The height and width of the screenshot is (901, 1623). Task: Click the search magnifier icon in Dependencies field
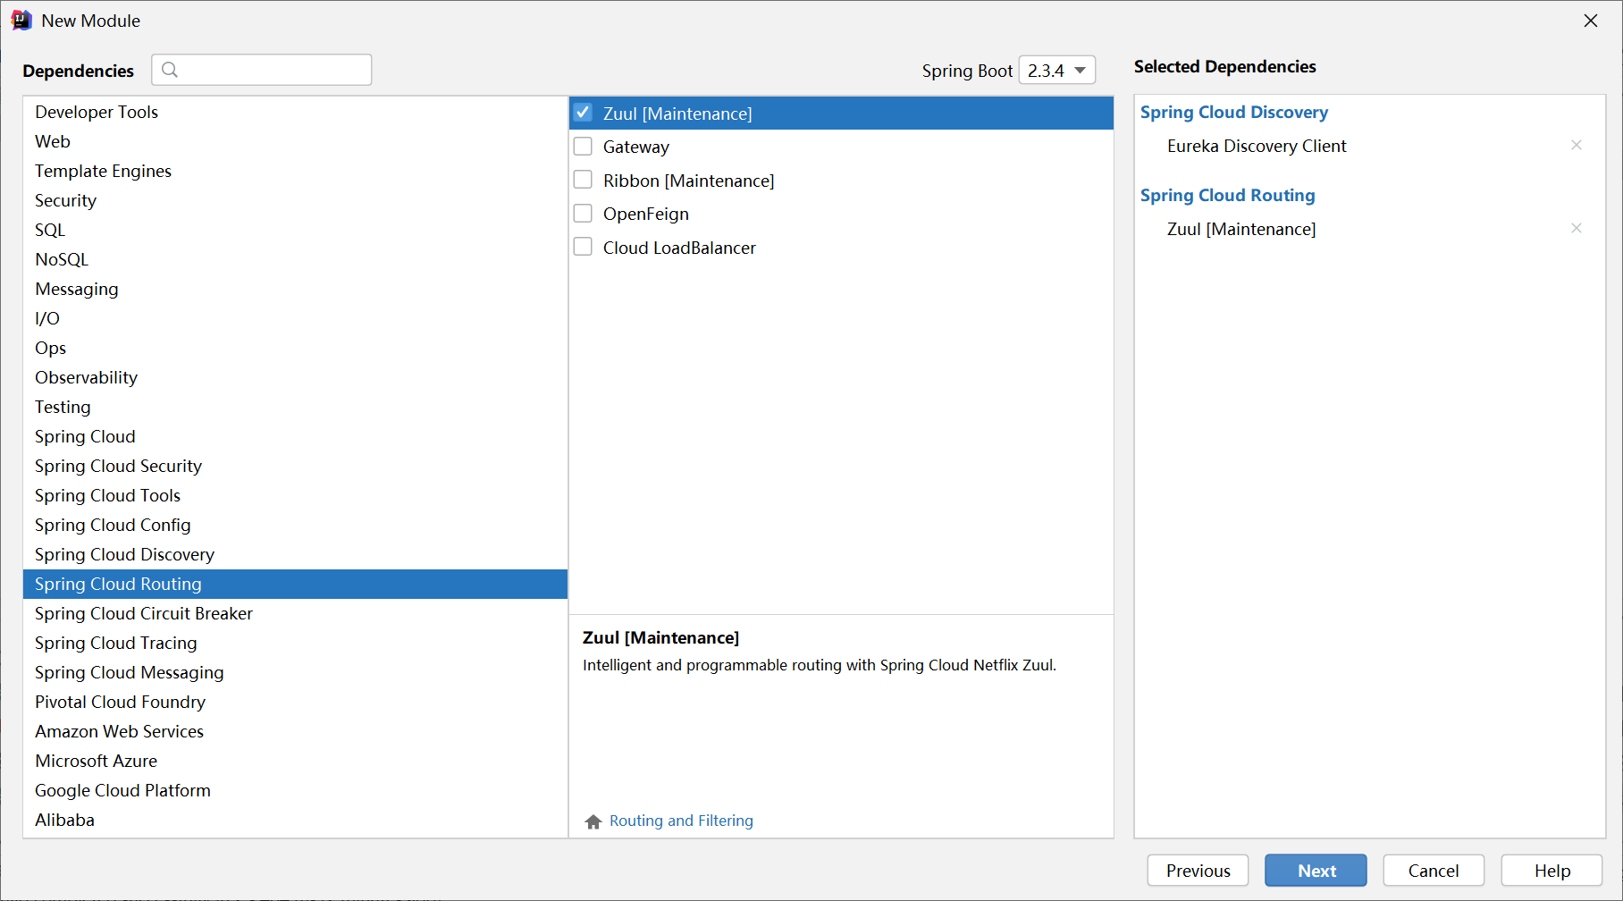170,70
